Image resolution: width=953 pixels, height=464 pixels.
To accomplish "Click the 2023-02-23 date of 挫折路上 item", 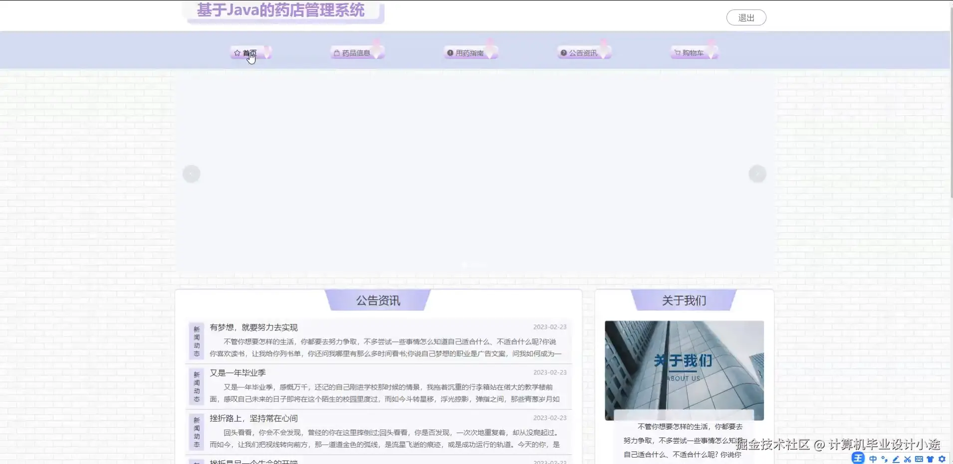I will click(550, 418).
